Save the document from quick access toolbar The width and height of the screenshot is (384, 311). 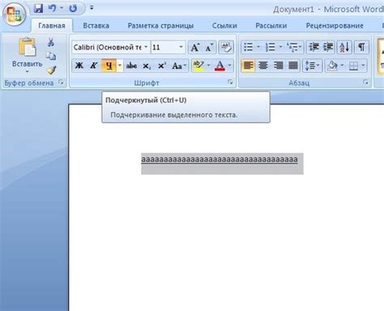coord(39,8)
